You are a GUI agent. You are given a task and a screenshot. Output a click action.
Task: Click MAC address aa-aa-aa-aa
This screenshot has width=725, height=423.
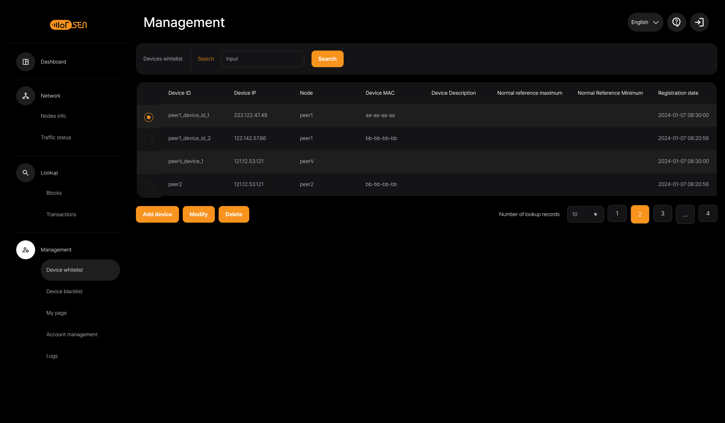(x=380, y=115)
